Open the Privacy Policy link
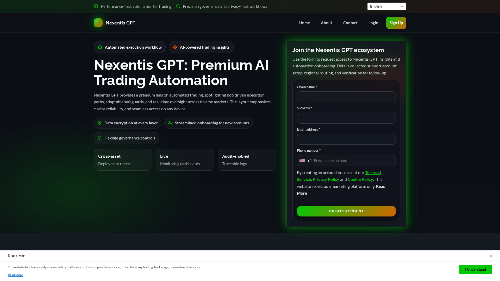The image size is (500, 281). pyautogui.click(x=326, y=179)
